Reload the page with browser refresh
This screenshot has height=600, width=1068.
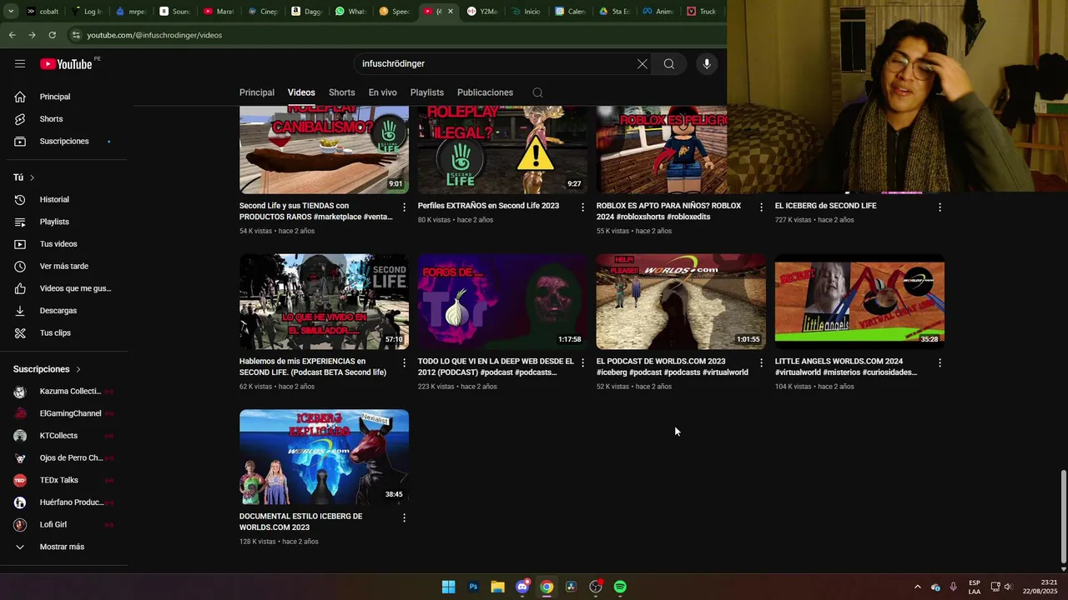point(52,35)
